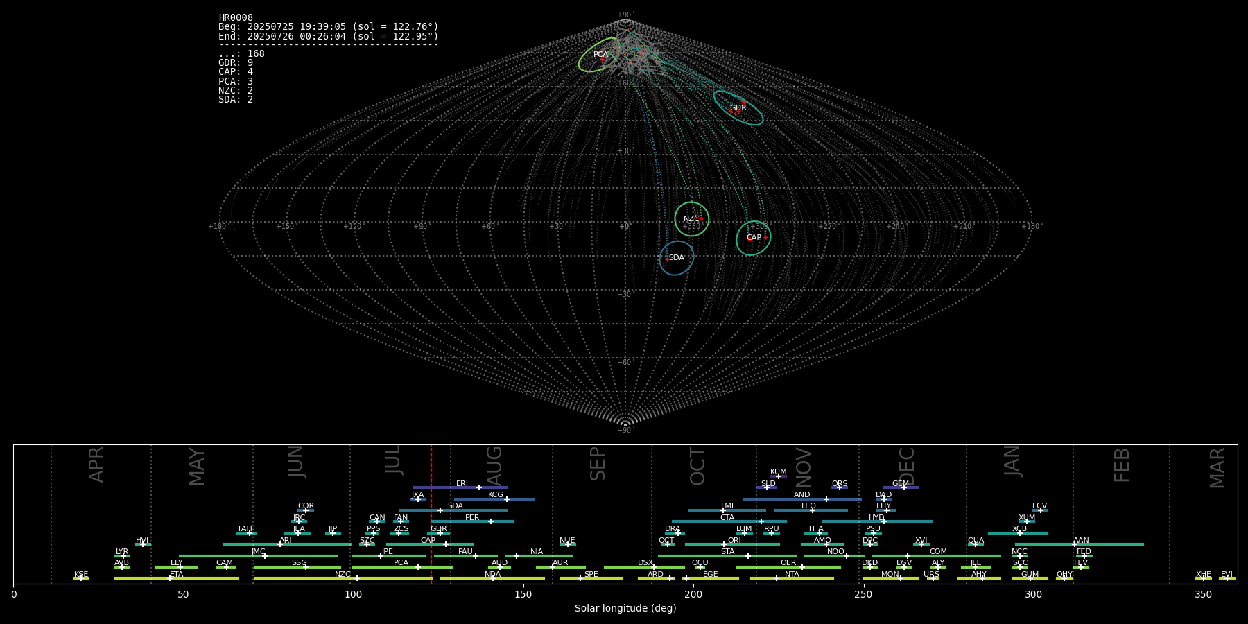Click the COM shower label in timeline
Screen dimensions: 1248x624
pyautogui.click(x=938, y=552)
